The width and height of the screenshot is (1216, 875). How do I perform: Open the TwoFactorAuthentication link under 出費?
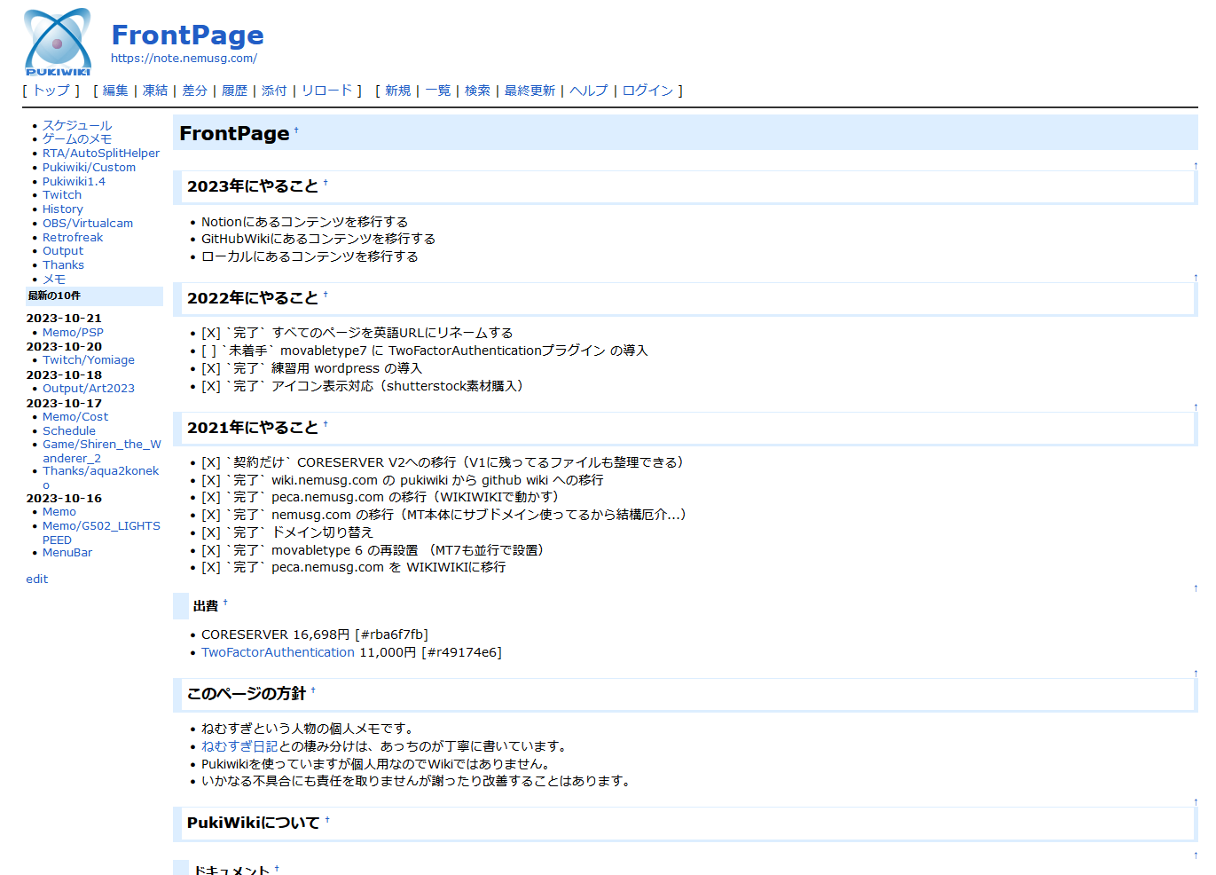pyautogui.click(x=278, y=652)
